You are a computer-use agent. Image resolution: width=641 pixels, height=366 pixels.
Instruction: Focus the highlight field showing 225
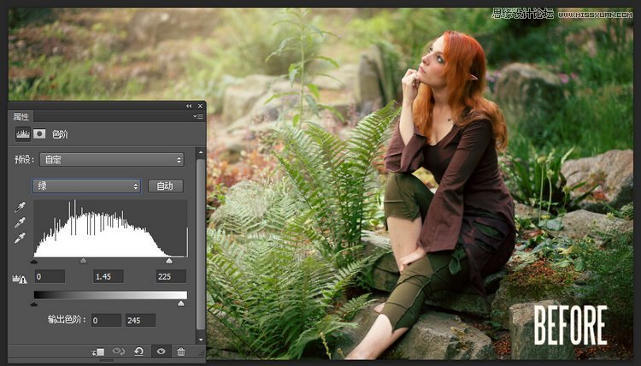171,276
